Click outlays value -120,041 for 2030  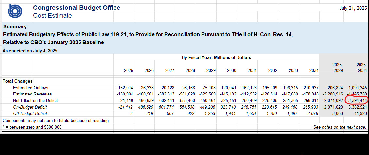(228, 88)
